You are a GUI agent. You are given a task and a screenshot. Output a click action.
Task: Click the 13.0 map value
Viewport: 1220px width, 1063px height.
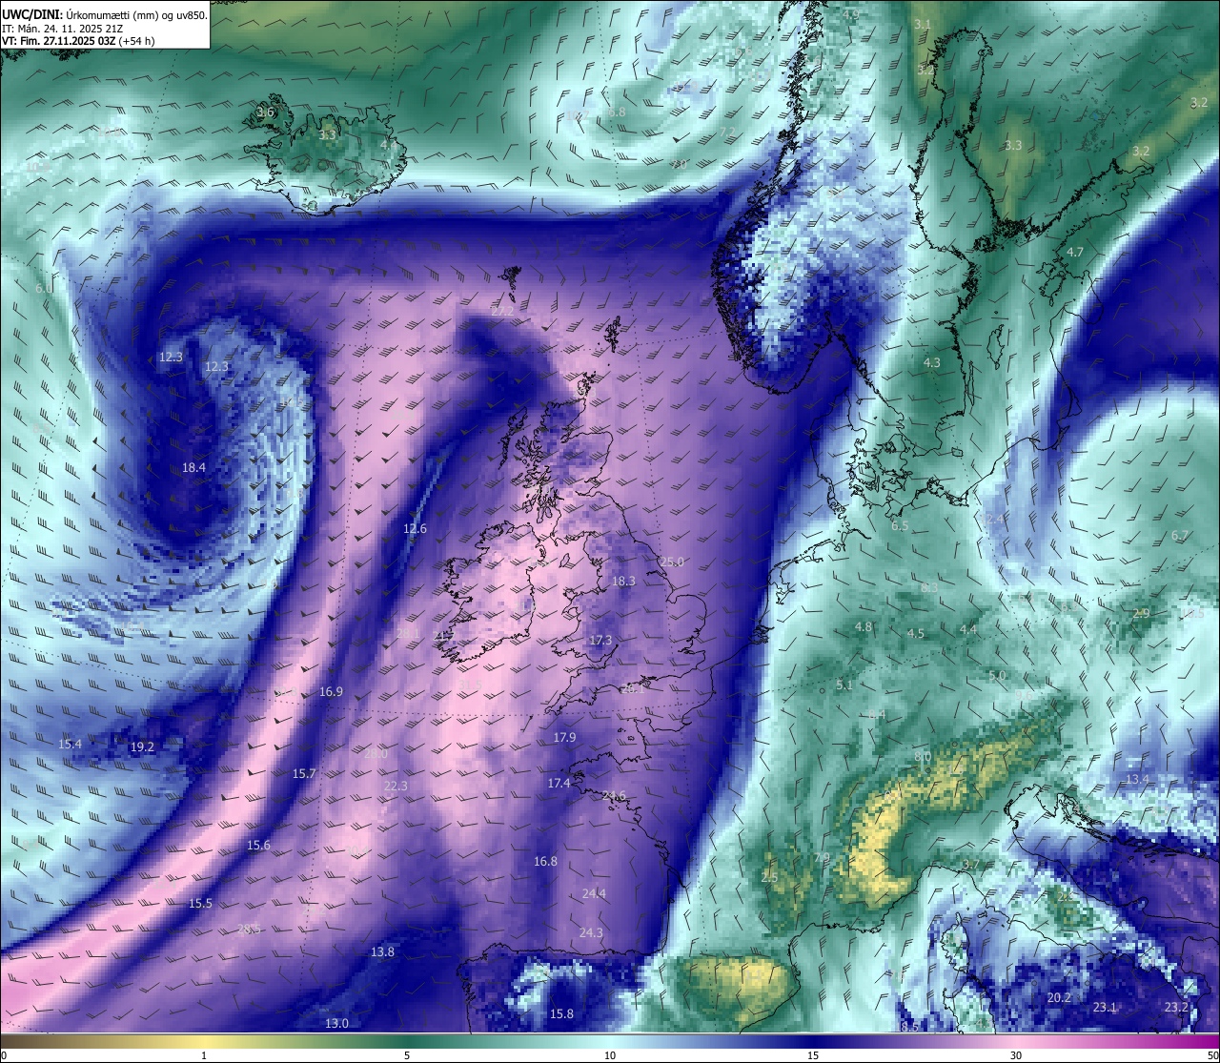pyautogui.click(x=336, y=1023)
